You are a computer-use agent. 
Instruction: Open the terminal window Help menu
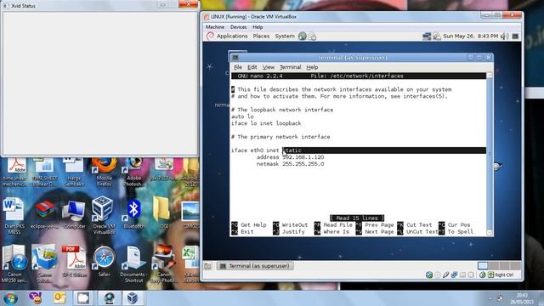click(x=312, y=67)
